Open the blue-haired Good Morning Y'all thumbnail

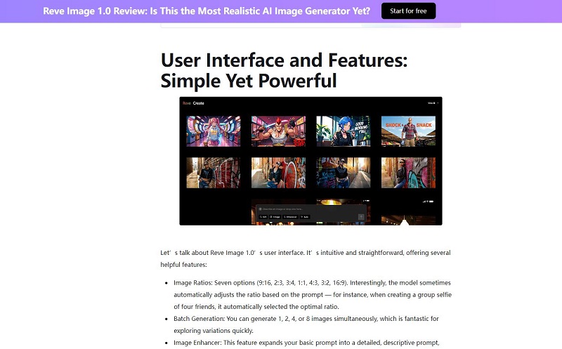click(x=342, y=131)
